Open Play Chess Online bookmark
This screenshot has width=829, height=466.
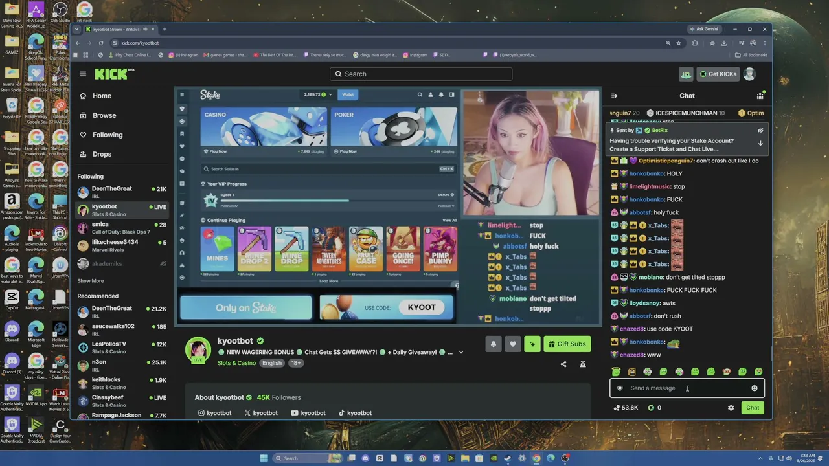click(x=130, y=55)
